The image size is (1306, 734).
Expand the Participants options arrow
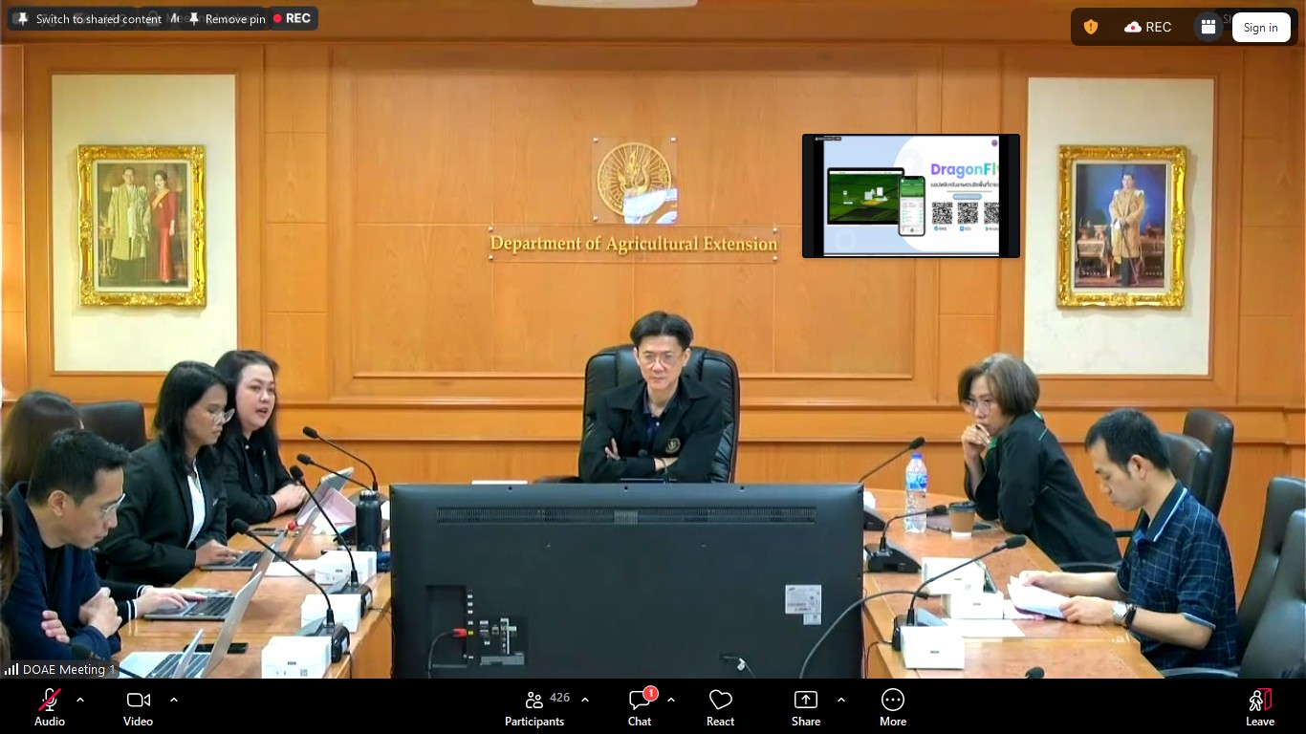[x=585, y=700]
